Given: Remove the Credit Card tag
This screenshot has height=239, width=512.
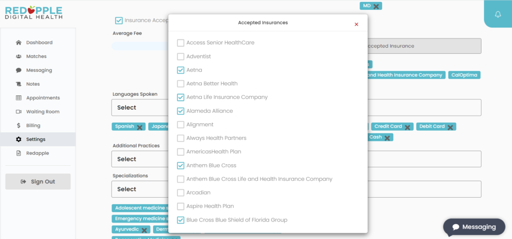Looking at the screenshot, I should (407, 127).
